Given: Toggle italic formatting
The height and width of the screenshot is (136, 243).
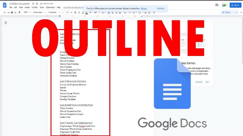Looking at the screenshot, I should pyautogui.click(x=79, y=12).
